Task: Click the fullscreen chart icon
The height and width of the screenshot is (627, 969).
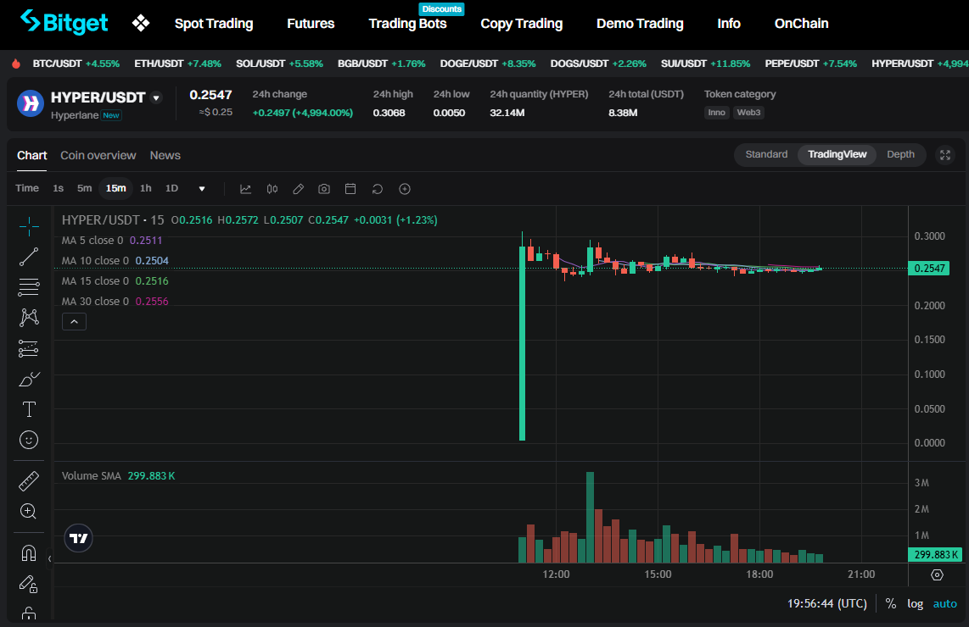Action: pos(944,155)
